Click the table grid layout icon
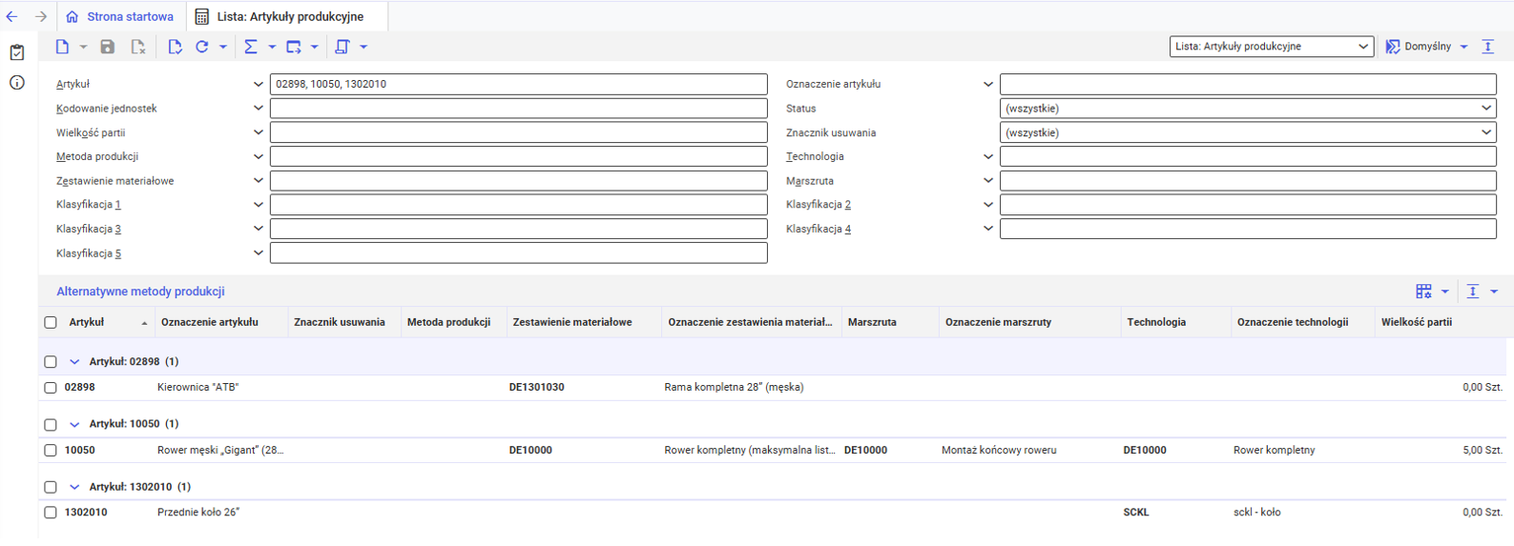The height and width of the screenshot is (546, 1514). point(1423,292)
